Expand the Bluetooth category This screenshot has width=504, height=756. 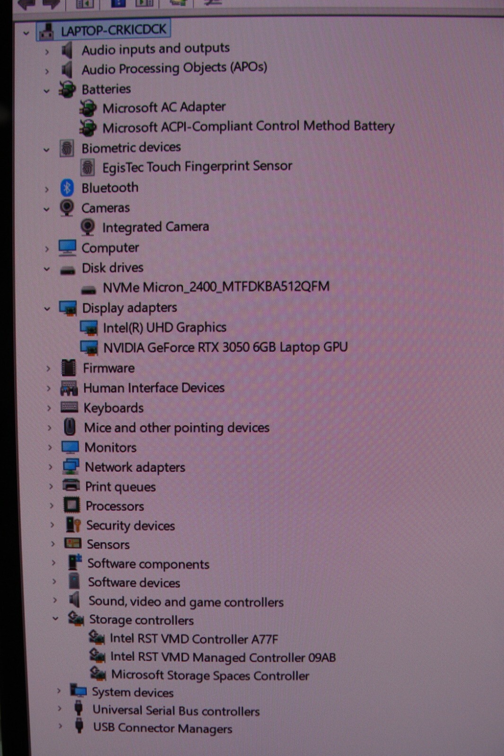tap(47, 189)
